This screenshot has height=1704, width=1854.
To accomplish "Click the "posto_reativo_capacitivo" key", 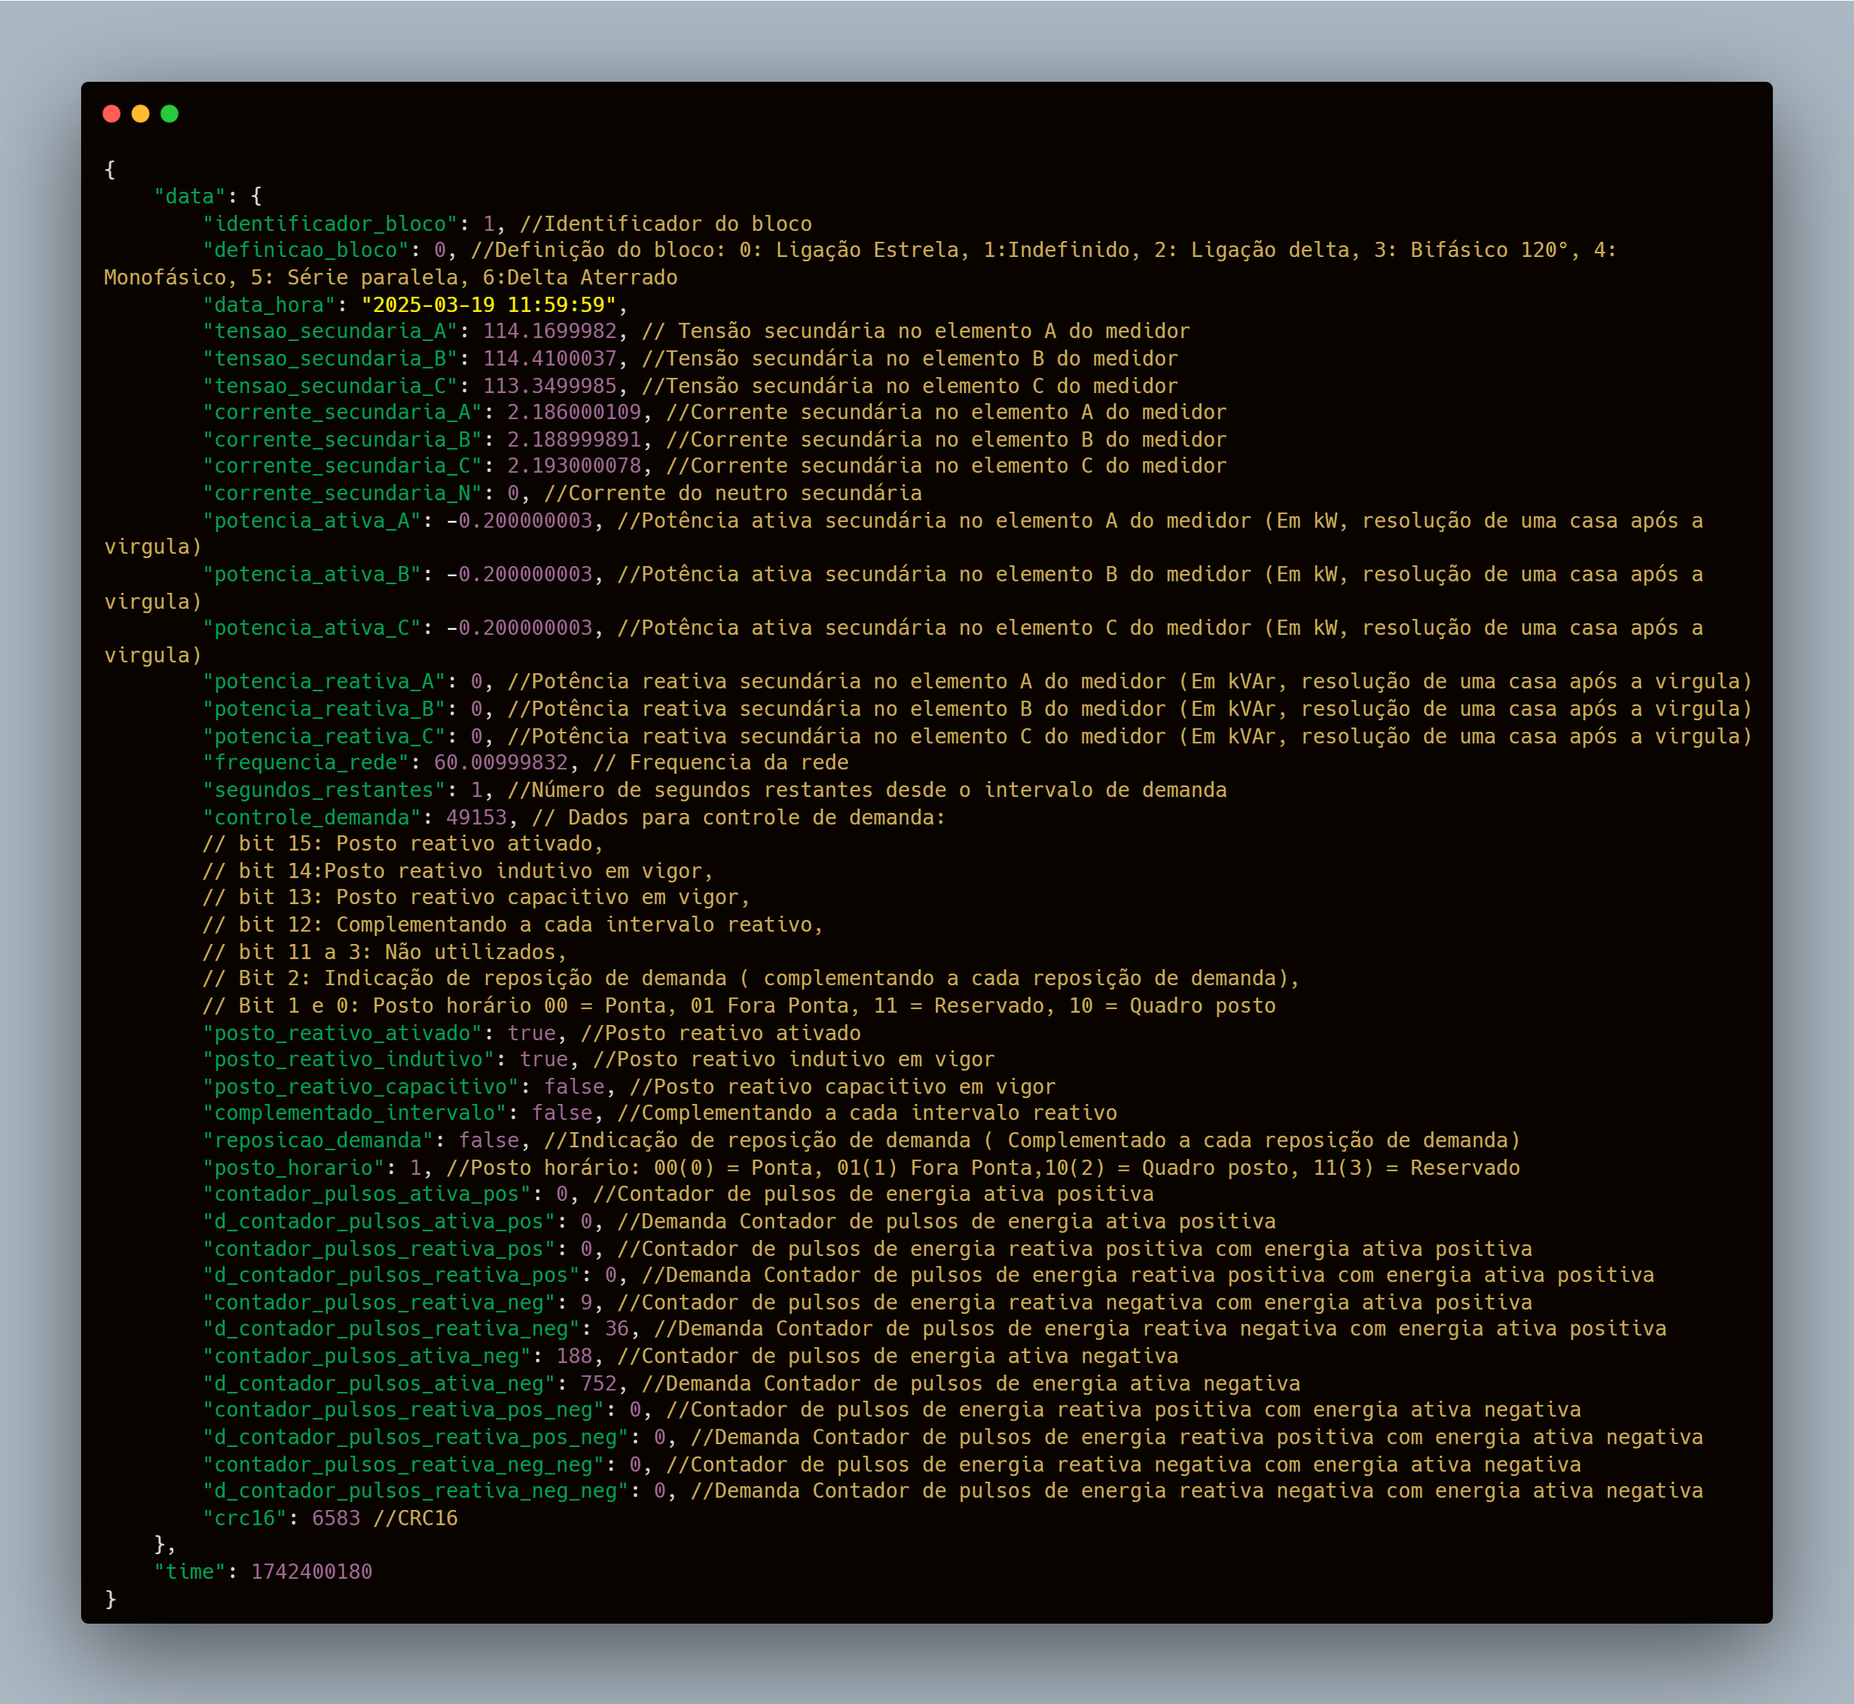I will pos(361,1087).
